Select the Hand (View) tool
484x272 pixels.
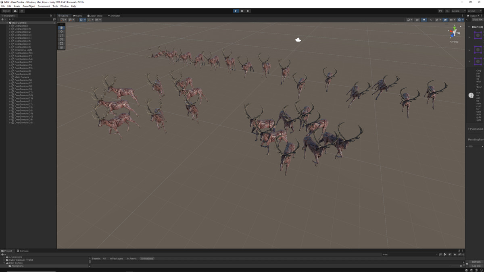click(61, 28)
